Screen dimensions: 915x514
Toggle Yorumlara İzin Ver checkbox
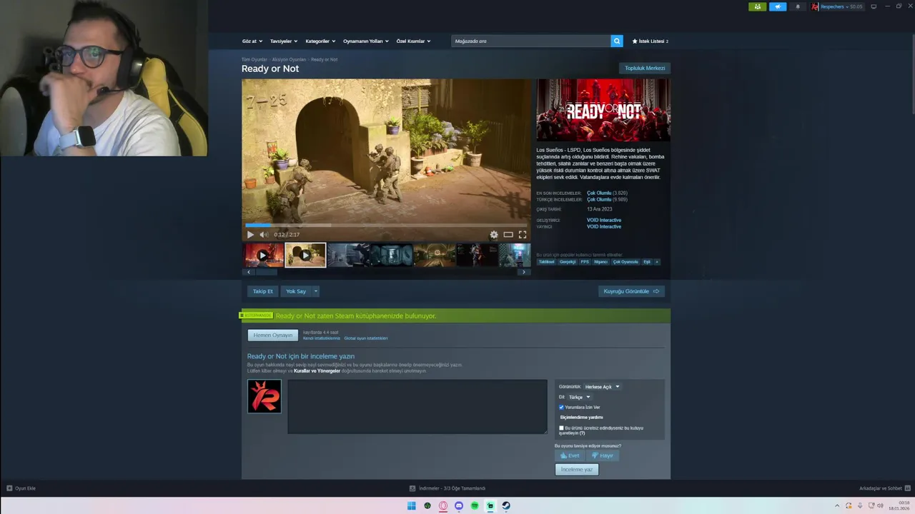pos(561,407)
